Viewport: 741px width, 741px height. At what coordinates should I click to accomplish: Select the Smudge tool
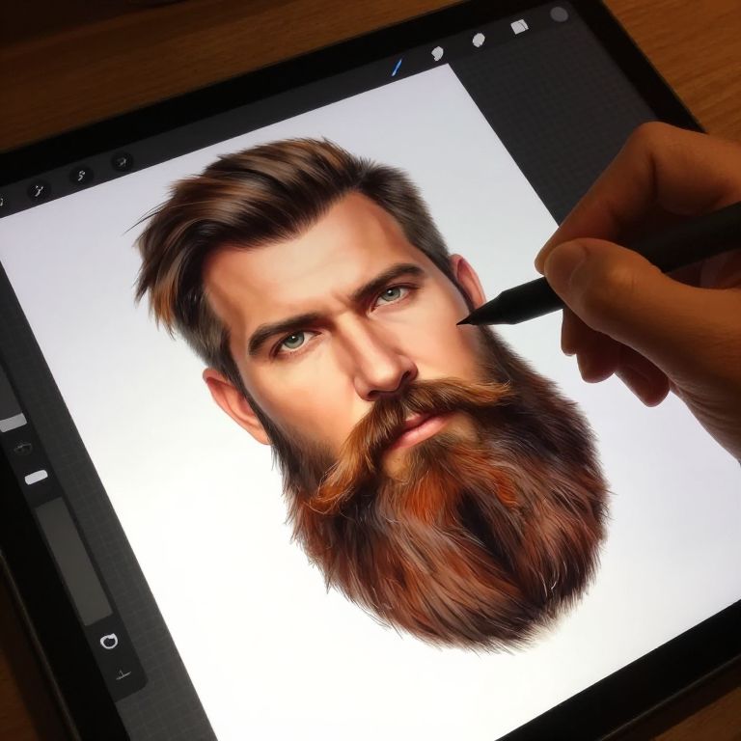(x=436, y=53)
